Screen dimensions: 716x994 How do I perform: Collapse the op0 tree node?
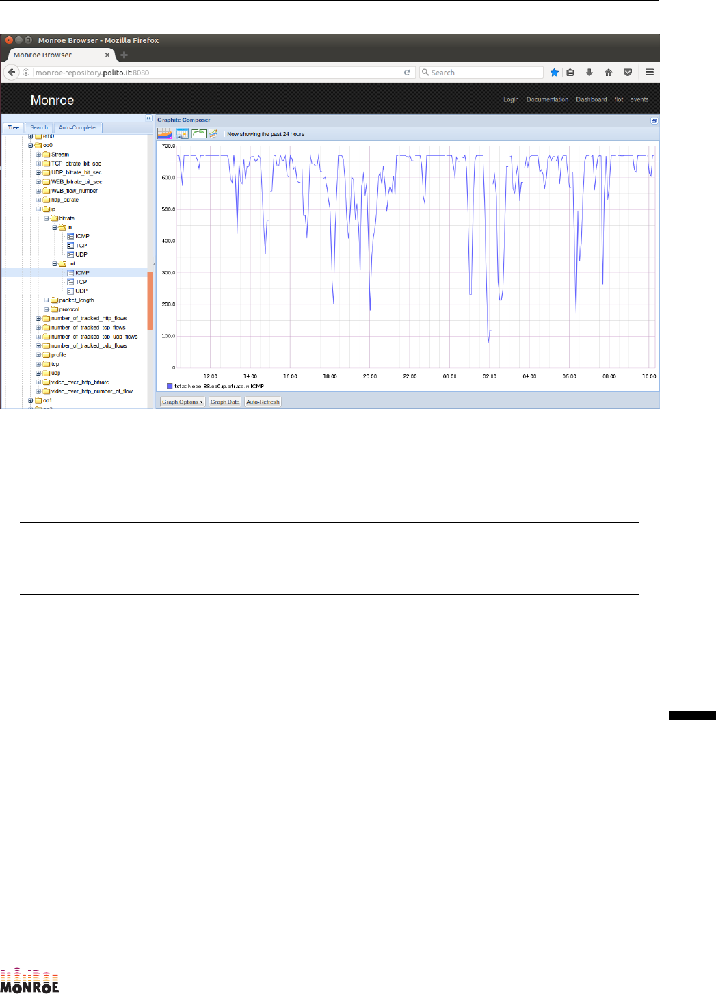pyautogui.click(x=30, y=145)
